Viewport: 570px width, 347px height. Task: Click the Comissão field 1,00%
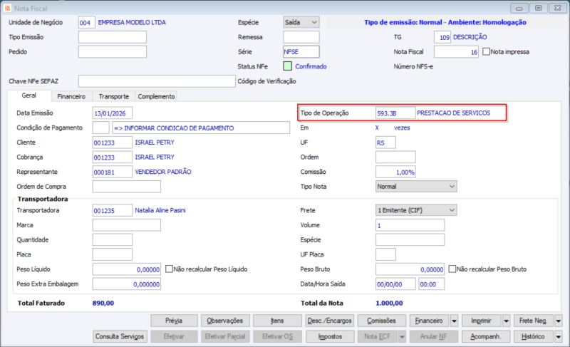point(395,172)
